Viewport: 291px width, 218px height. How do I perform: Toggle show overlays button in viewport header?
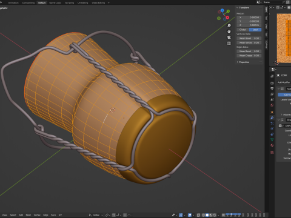[x=190, y=215]
